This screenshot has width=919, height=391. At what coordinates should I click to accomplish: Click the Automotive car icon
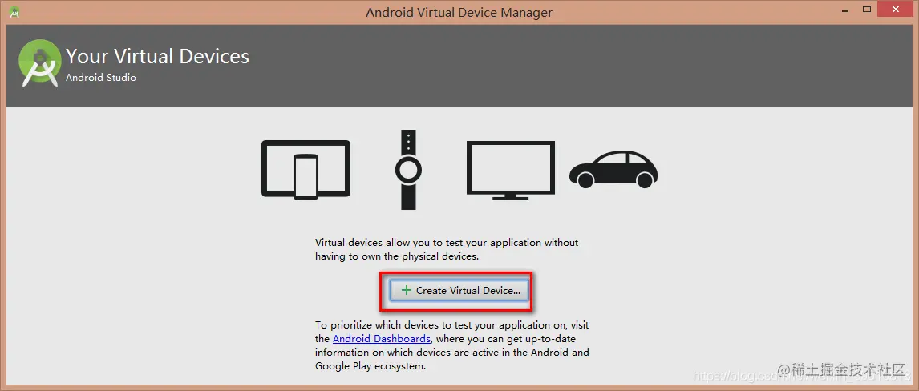(x=613, y=170)
